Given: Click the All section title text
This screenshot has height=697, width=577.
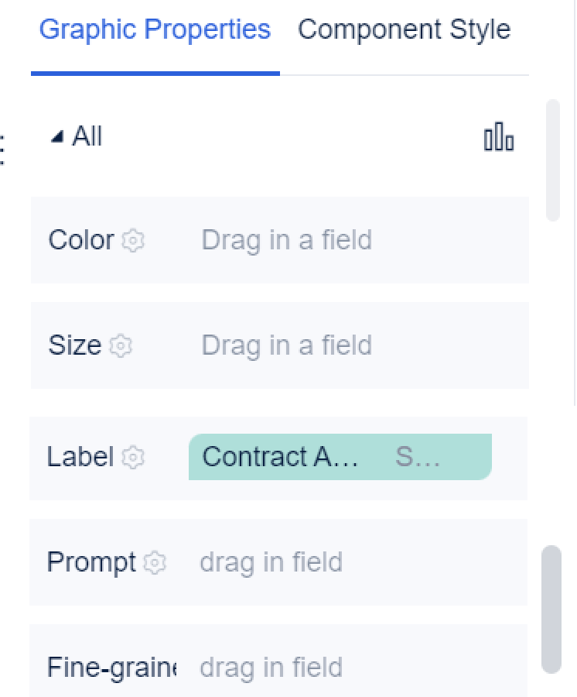Looking at the screenshot, I should 87,137.
